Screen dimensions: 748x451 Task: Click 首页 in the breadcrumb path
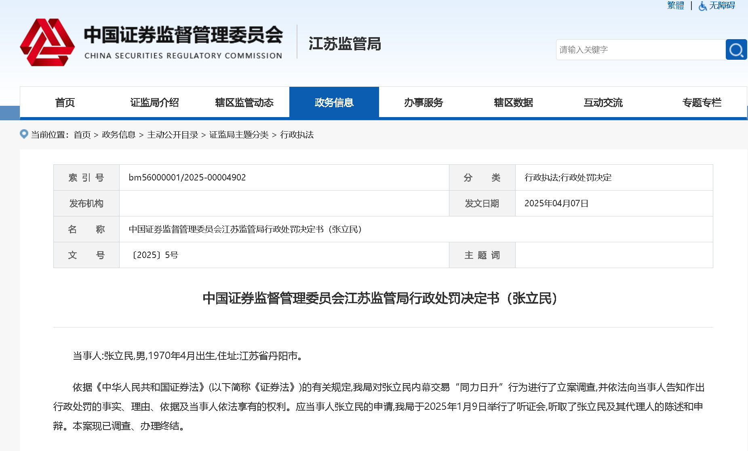click(x=82, y=135)
